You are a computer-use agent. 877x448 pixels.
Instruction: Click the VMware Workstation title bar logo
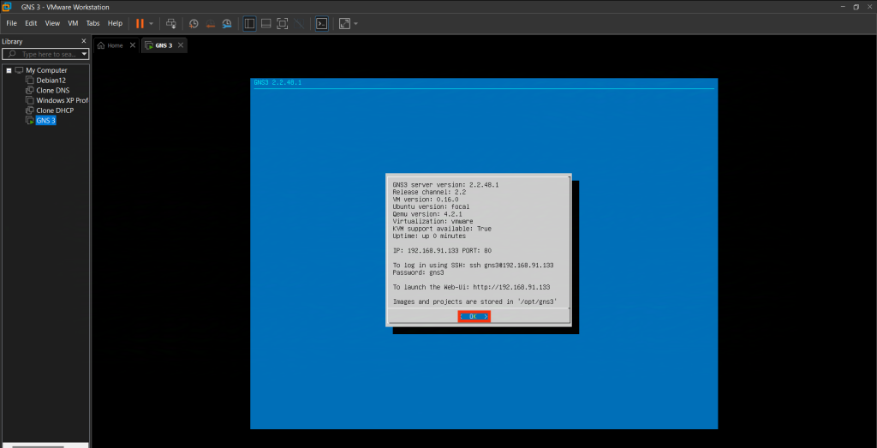(x=7, y=7)
